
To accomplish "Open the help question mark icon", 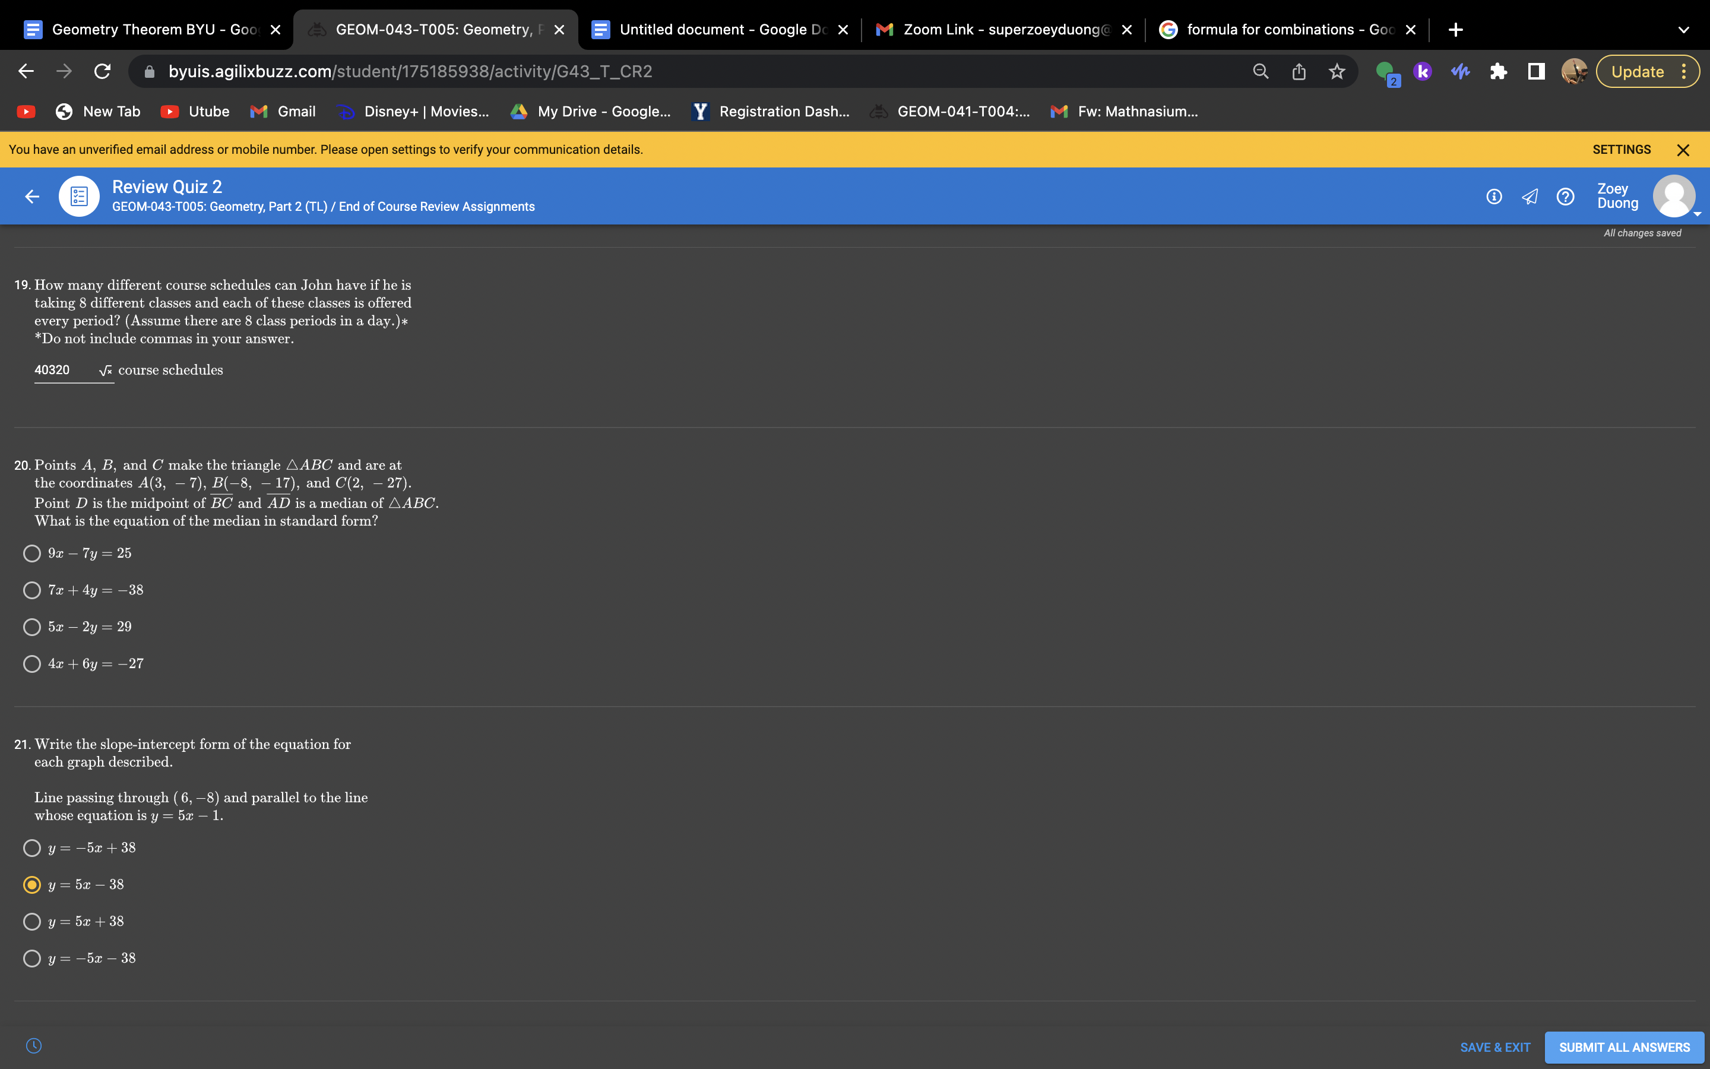I will point(1565,197).
